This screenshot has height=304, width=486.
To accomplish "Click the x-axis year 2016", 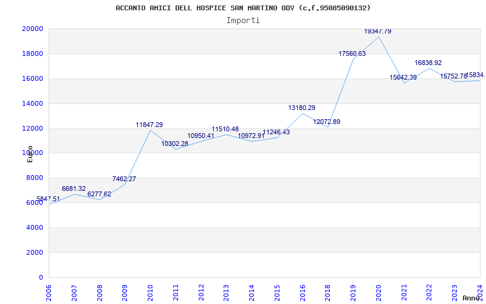I will click(x=303, y=292).
